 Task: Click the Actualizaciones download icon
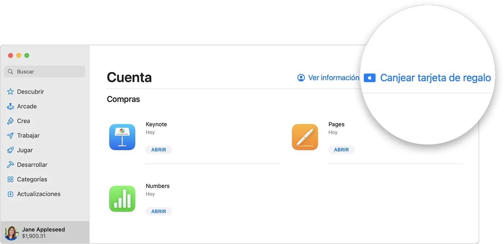coord(10,194)
